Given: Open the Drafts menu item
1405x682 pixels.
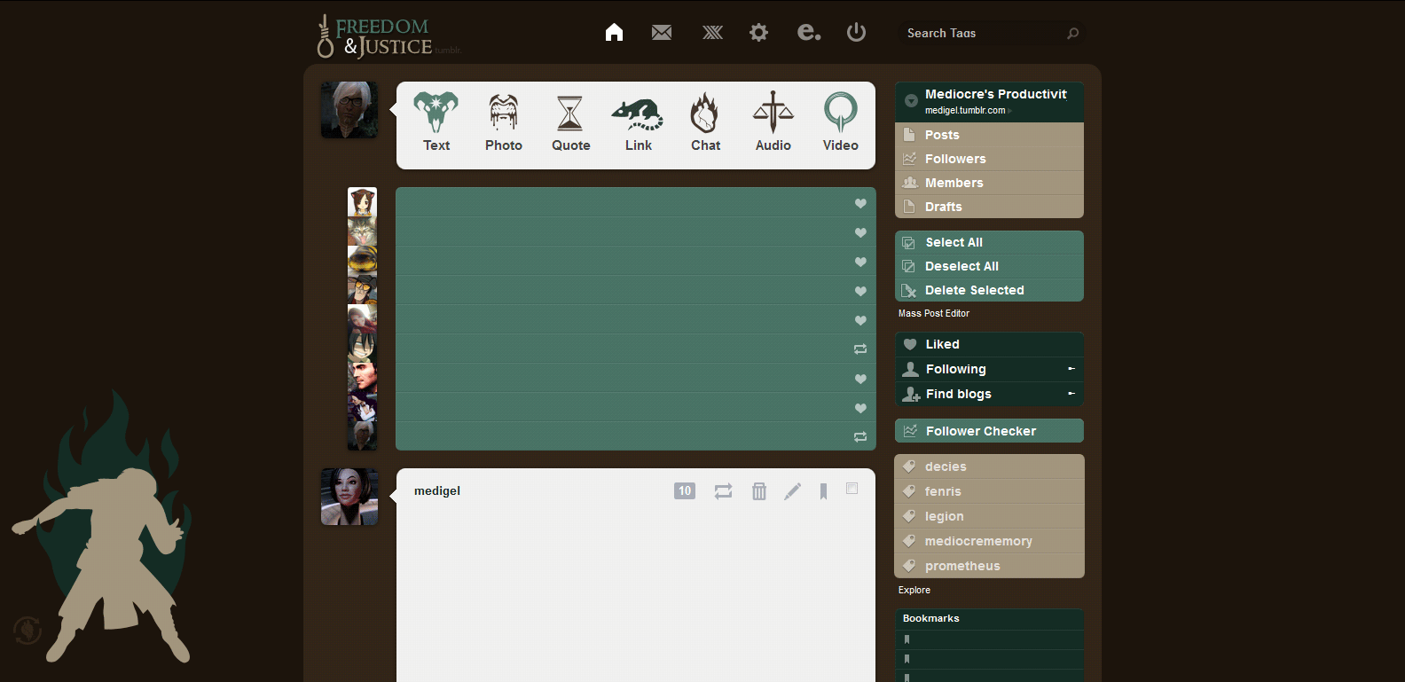Looking at the screenshot, I should tap(989, 207).
